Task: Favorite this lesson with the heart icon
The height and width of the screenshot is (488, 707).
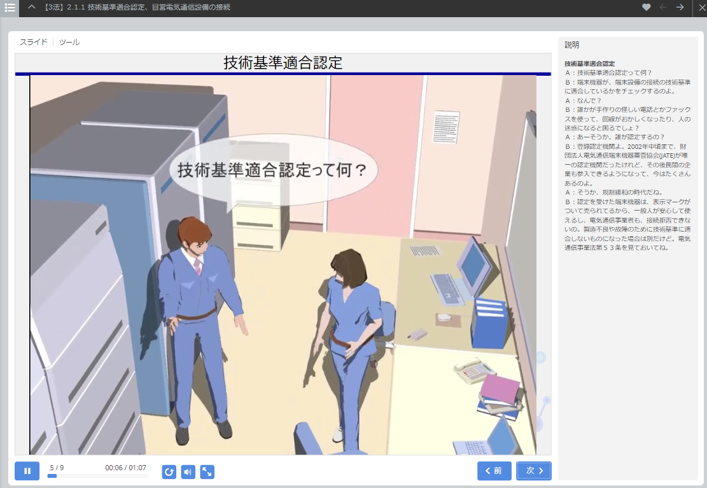Action: click(x=647, y=8)
